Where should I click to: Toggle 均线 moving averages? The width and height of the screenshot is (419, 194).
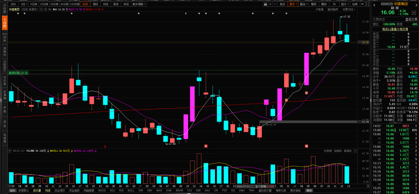tap(47, 191)
